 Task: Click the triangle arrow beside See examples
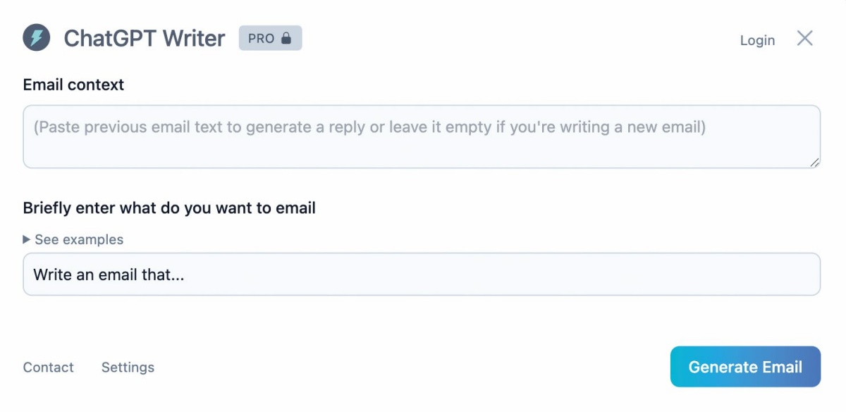coord(27,240)
